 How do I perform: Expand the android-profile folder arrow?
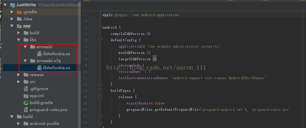(19, 124)
